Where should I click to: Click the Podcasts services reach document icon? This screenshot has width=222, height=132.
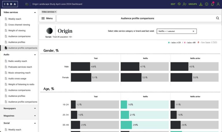click(6, 67)
